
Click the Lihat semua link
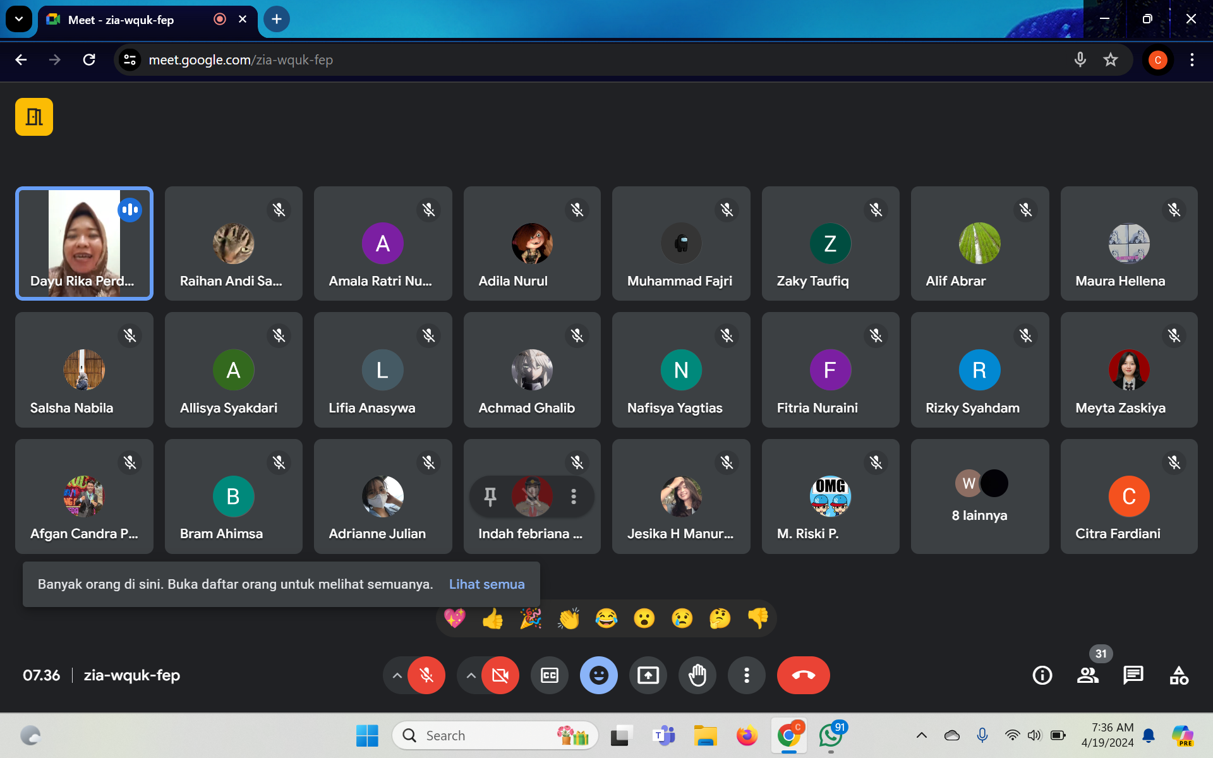click(x=486, y=584)
